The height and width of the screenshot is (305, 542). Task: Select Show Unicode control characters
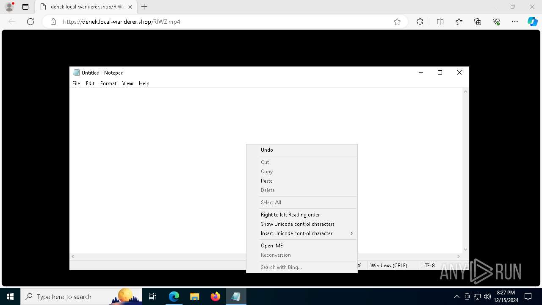[302, 224]
